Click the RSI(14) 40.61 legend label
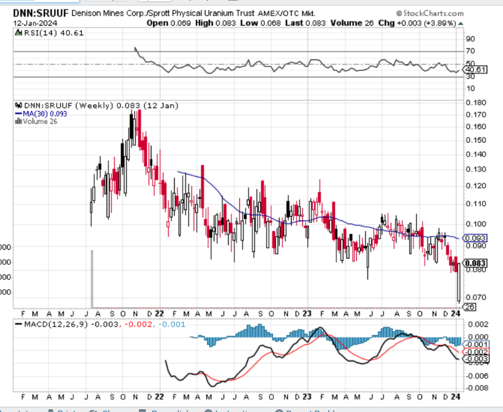Image resolution: width=503 pixels, height=412 pixels. click(54, 33)
